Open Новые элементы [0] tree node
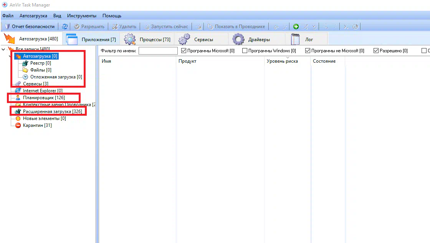Screen dimensions: 430x243 (x=44, y=118)
